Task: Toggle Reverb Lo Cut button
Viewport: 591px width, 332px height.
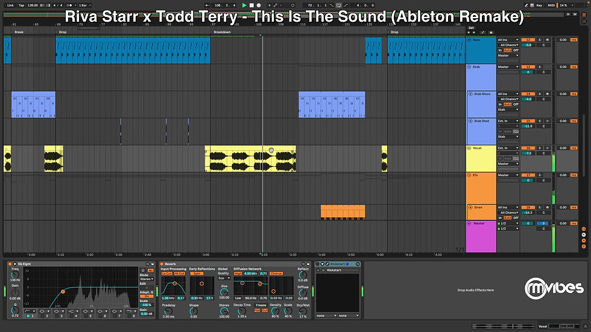Action: [x=166, y=274]
